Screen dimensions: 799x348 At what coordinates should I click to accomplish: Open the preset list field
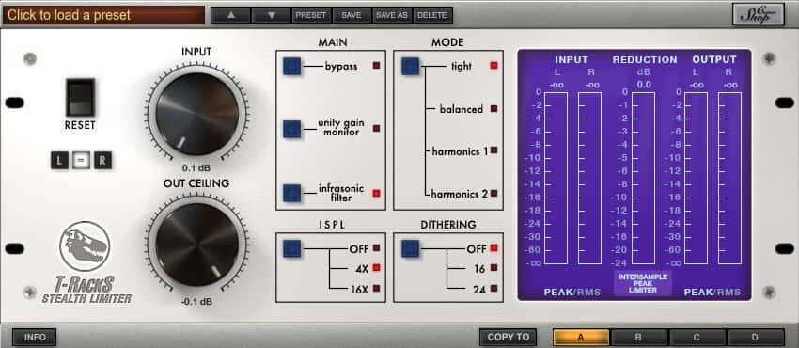click(104, 15)
